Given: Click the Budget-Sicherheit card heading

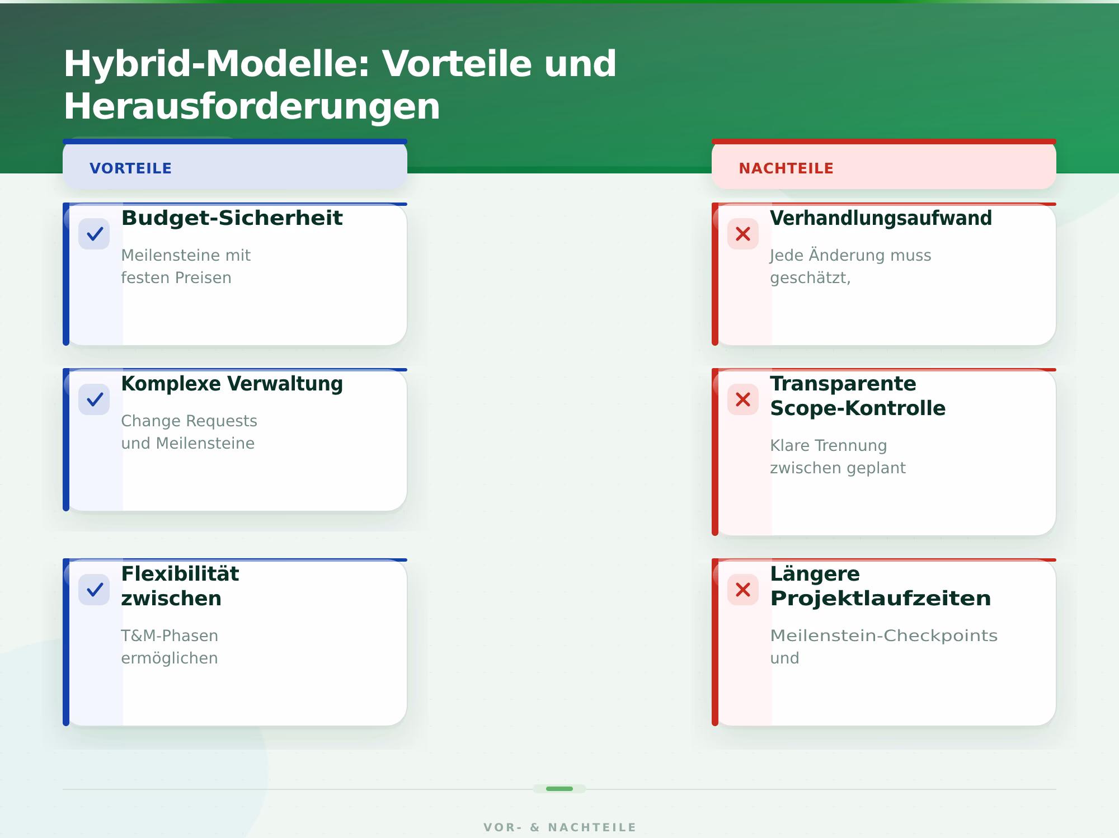Looking at the screenshot, I should [x=232, y=218].
